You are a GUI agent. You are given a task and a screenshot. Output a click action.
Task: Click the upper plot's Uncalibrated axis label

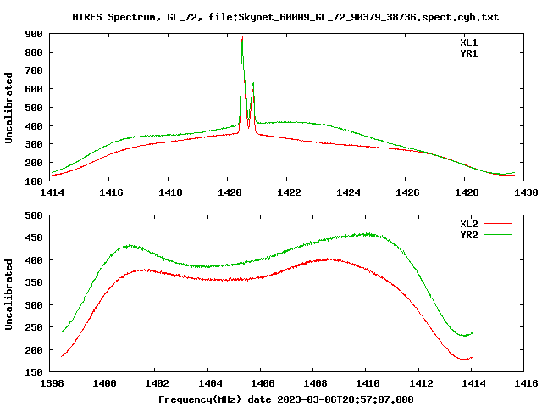click(x=8, y=108)
